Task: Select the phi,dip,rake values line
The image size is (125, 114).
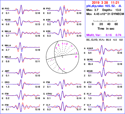Action: pos(104,6)
